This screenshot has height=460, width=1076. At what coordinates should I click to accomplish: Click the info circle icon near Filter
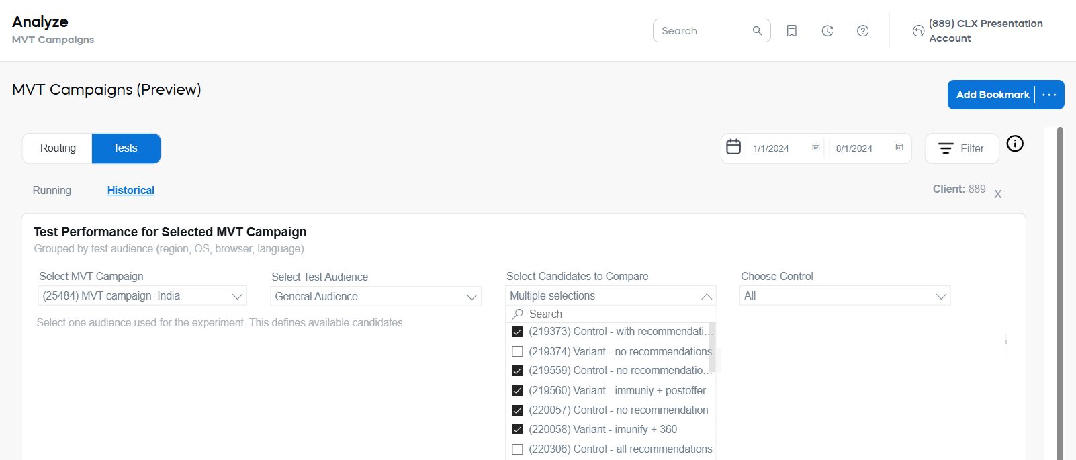point(1015,144)
